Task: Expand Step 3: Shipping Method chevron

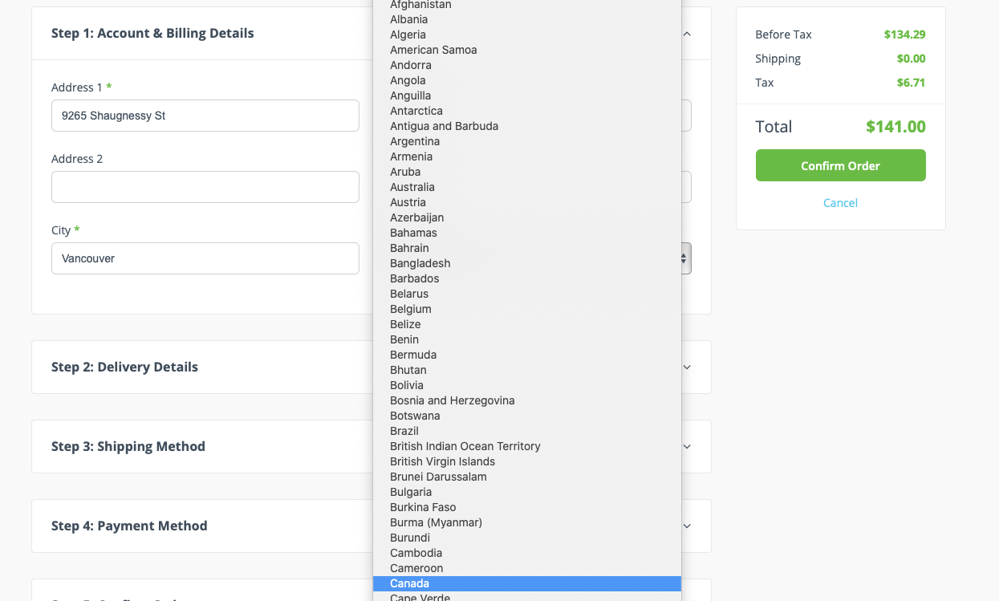Action: [x=687, y=446]
